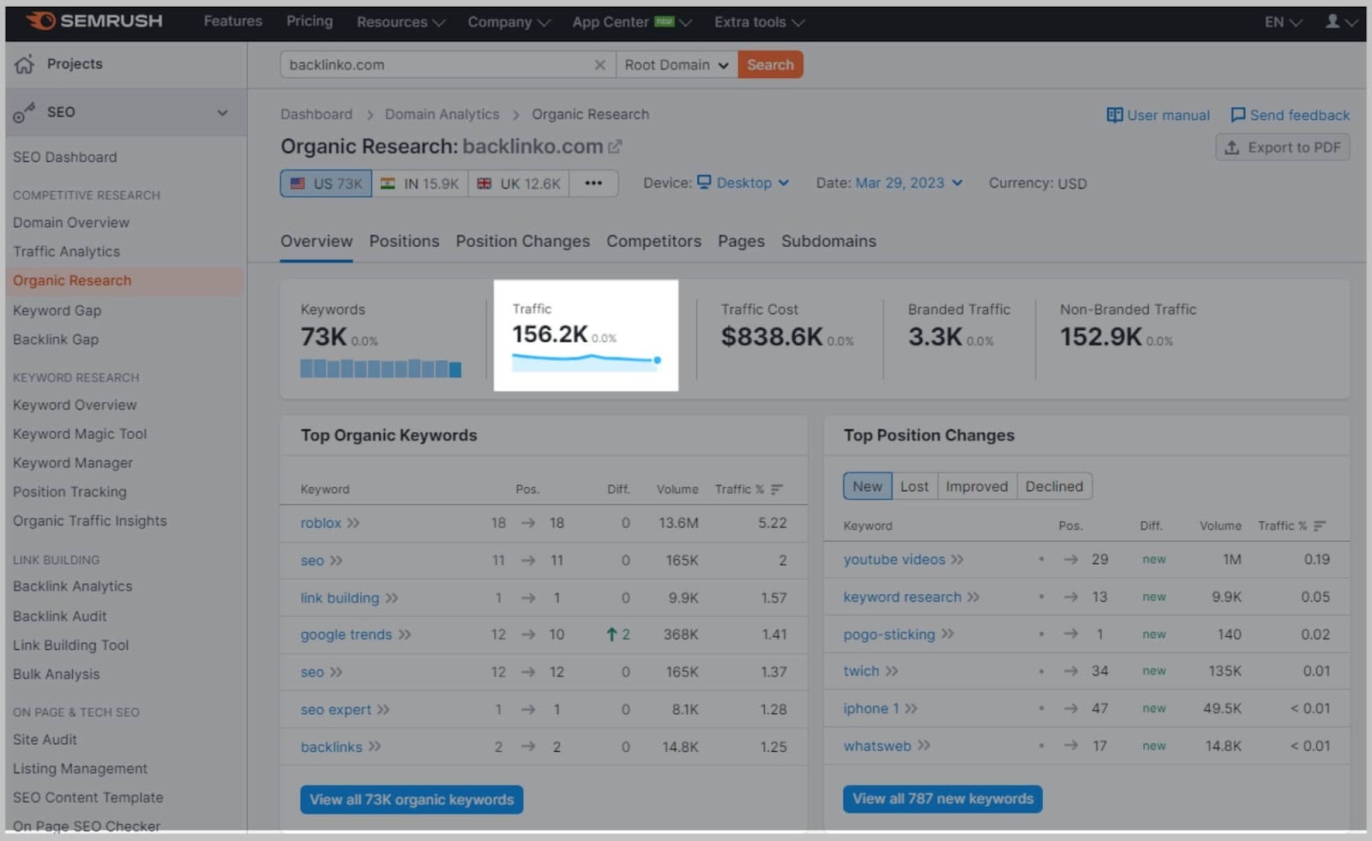Open the Resources dropdown menu
1372x841 pixels.
pos(400,22)
